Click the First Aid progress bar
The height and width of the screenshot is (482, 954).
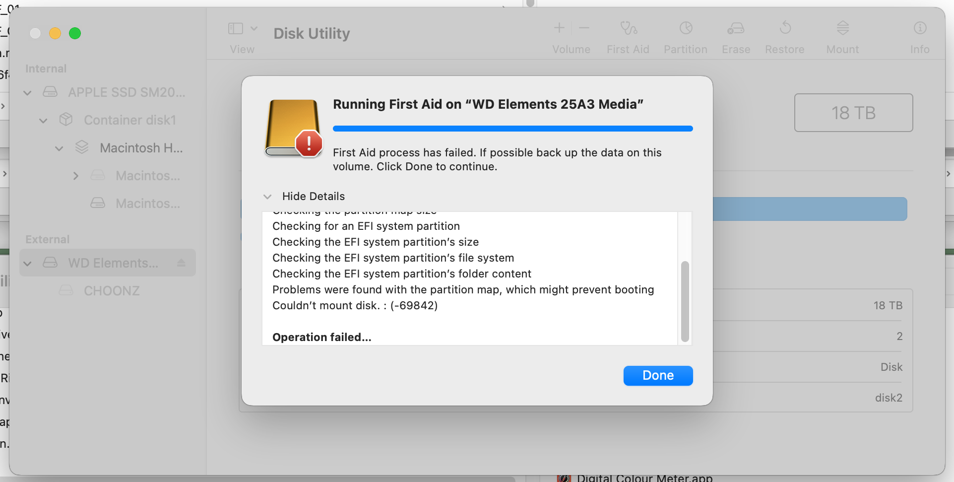[x=512, y=129]
